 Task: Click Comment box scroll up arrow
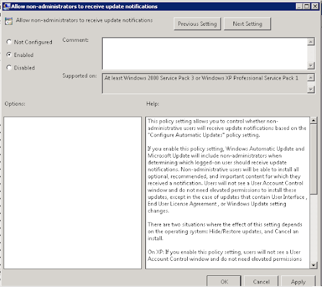point(311,42)
